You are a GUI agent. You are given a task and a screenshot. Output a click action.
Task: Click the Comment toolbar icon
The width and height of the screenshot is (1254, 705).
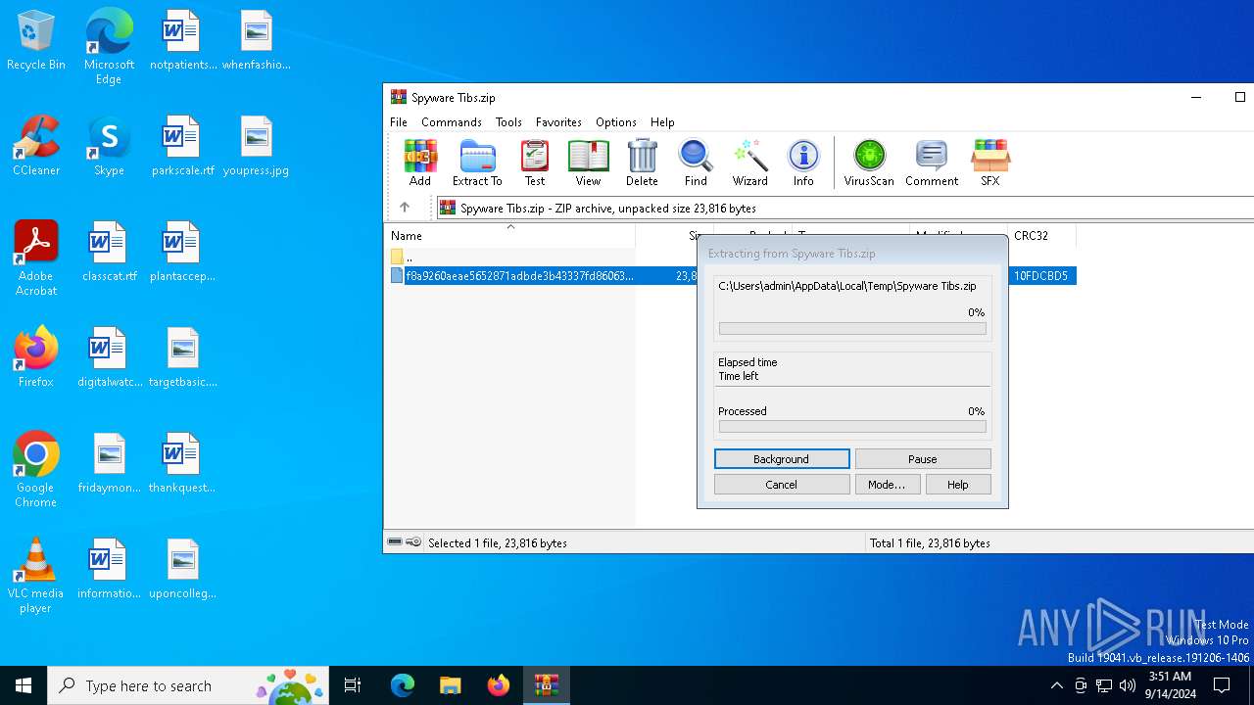coord(932,163)
